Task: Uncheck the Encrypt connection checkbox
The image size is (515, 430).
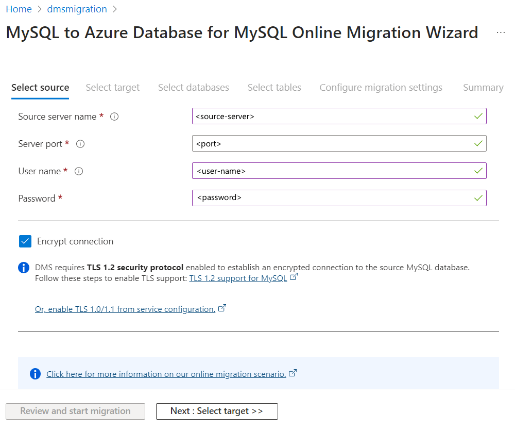Action: tap(25, 241)
